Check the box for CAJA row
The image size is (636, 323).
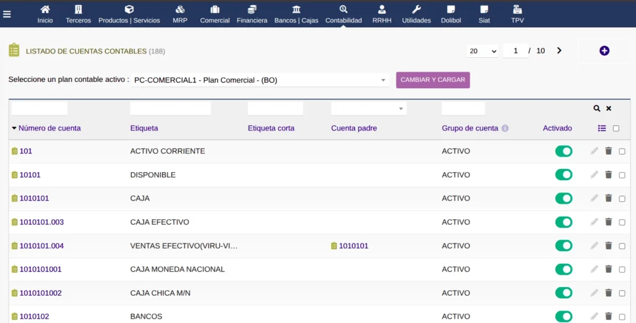pyautogui.click(x=622, y=199)
